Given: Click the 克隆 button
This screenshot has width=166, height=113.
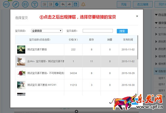Looking at the screenshot, I should 124,4.
